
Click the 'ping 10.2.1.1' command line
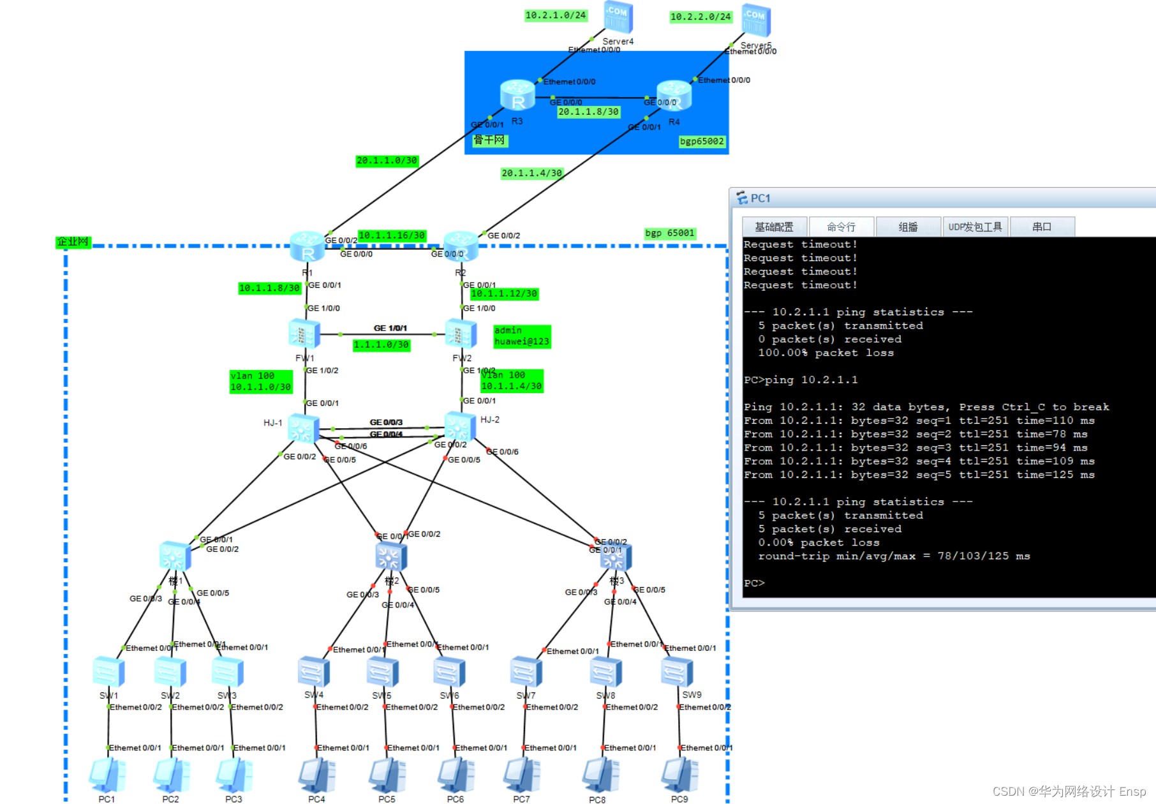(801, 380)
